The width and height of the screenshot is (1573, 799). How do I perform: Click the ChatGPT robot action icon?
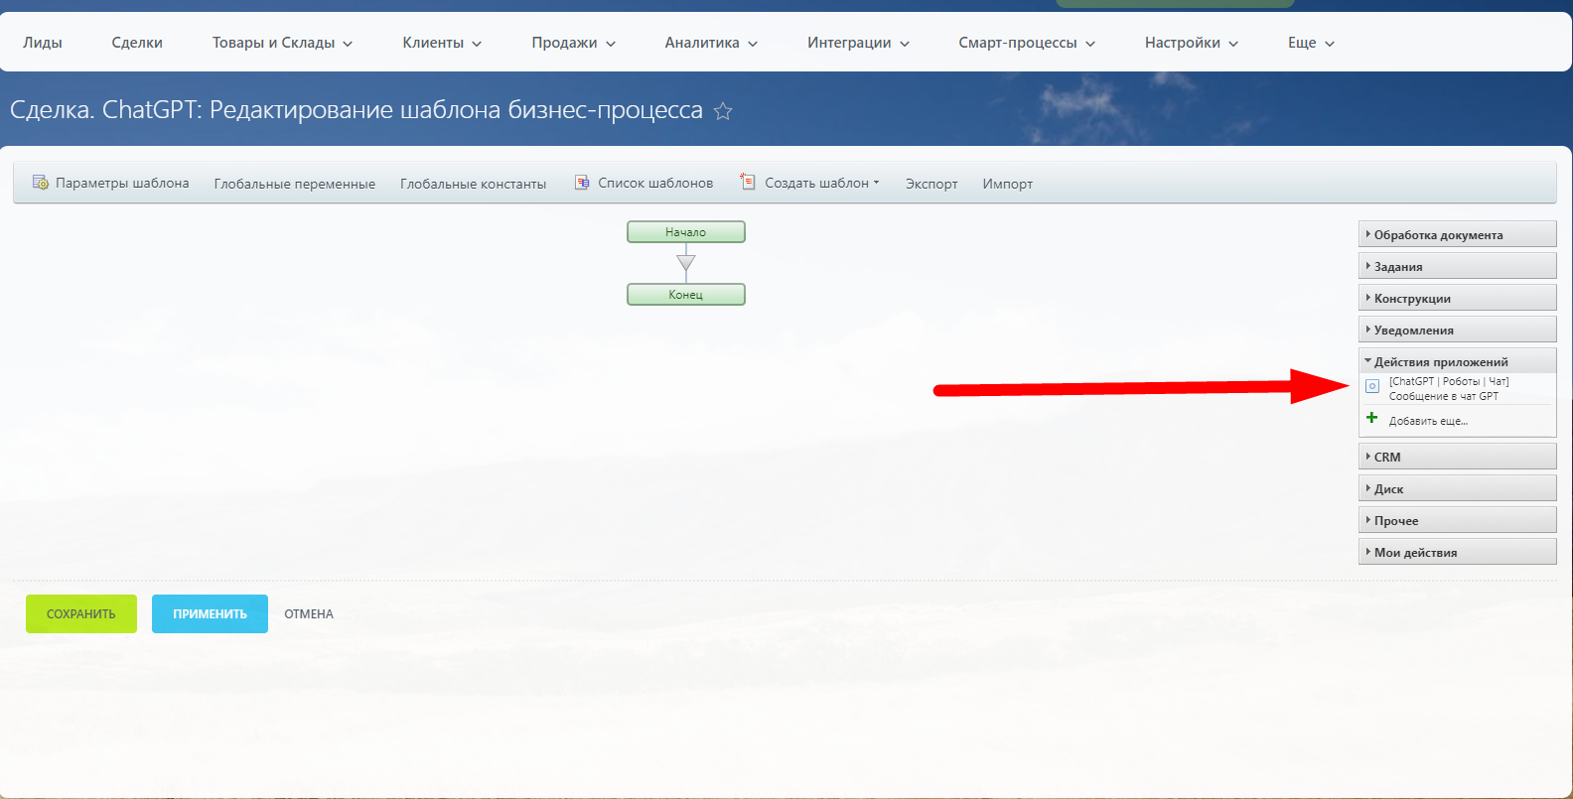tap(1372, 387)
